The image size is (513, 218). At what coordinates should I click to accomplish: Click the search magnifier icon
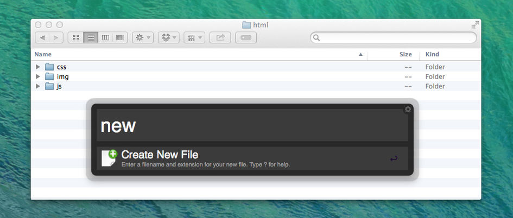point(316,37)
